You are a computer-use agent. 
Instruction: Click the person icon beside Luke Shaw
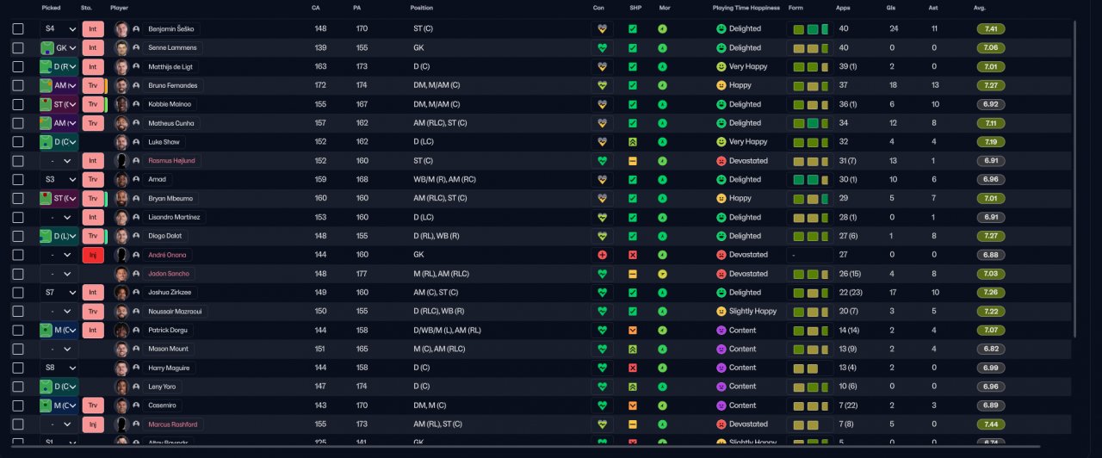pos(136,142)
